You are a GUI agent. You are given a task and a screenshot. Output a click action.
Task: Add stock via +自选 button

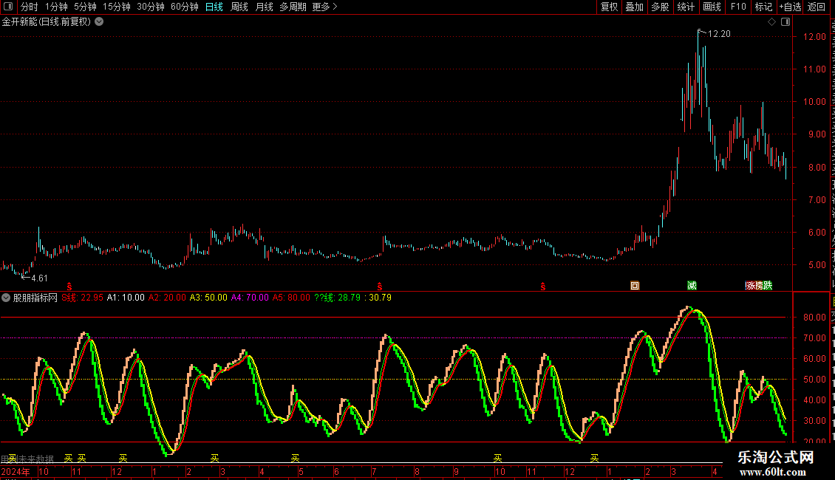790,7
